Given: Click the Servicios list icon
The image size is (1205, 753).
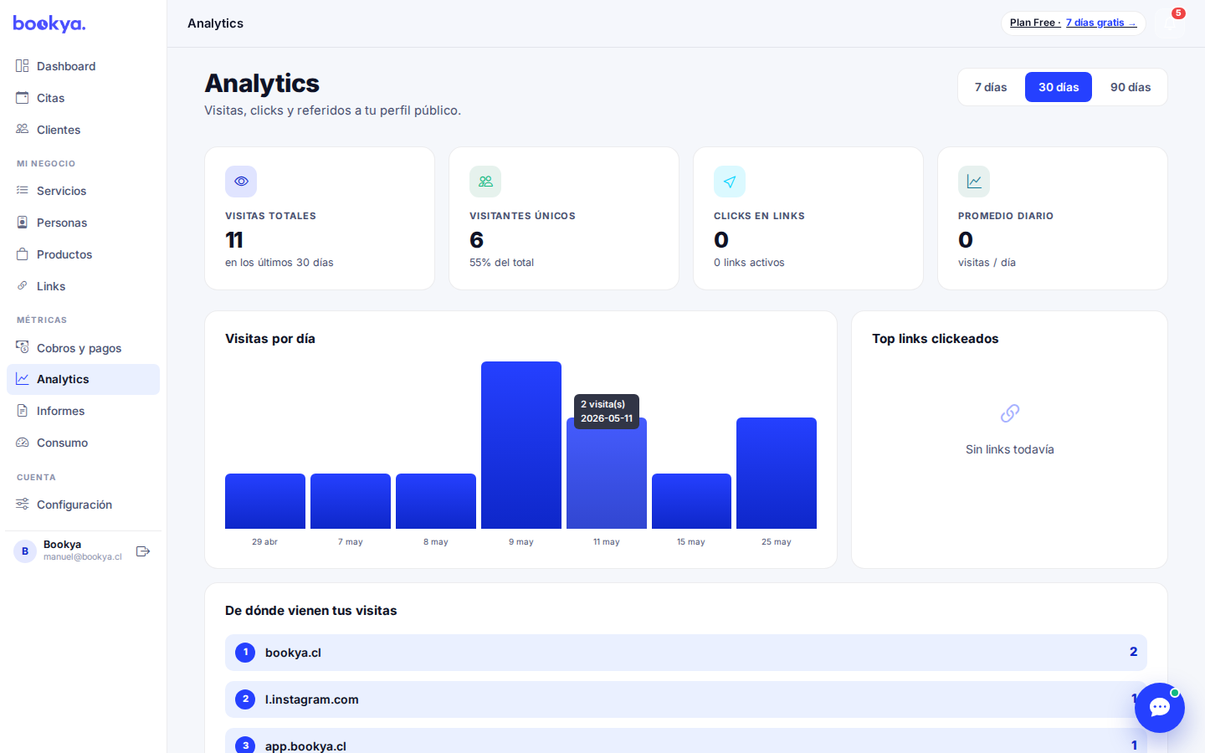Looking at the screenshot, I should click(23, 191).
